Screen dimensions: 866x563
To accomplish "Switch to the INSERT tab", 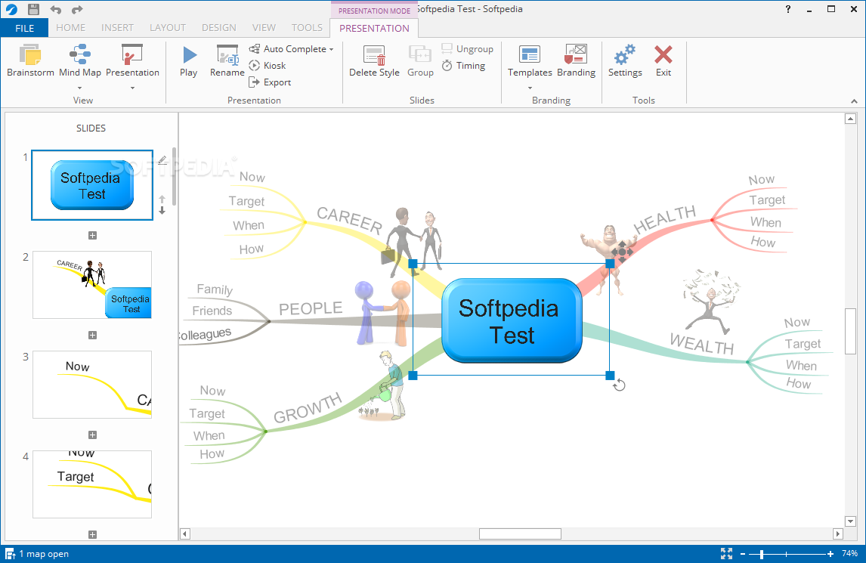I will [117, 28].
